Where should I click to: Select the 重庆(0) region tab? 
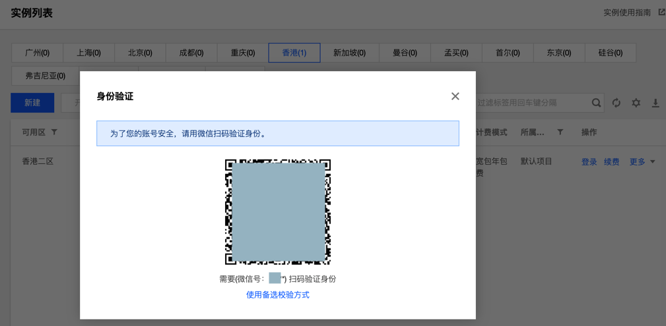point(243,53)
